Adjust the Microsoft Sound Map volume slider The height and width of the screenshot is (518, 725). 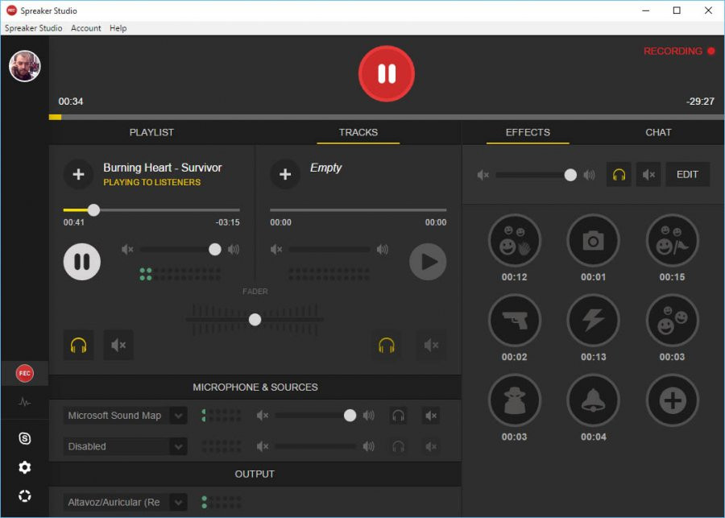[316, 416]
